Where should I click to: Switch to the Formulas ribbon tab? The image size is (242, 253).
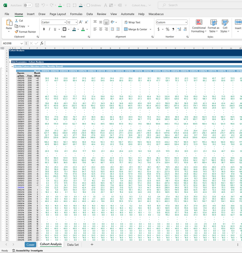[76, 14]
